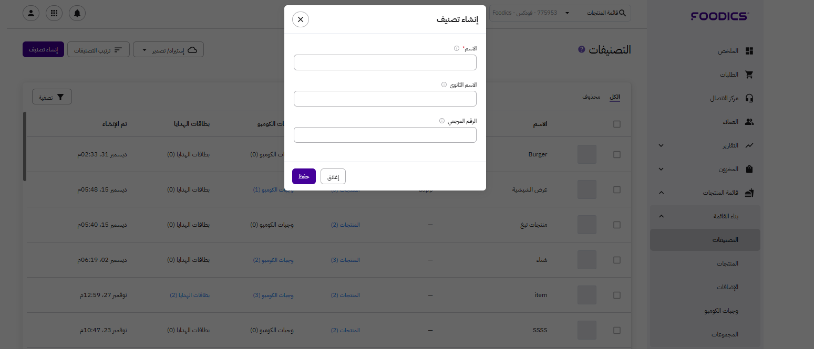
Task: Click the info icon beside the name label
Action: [x=457, y=48]
